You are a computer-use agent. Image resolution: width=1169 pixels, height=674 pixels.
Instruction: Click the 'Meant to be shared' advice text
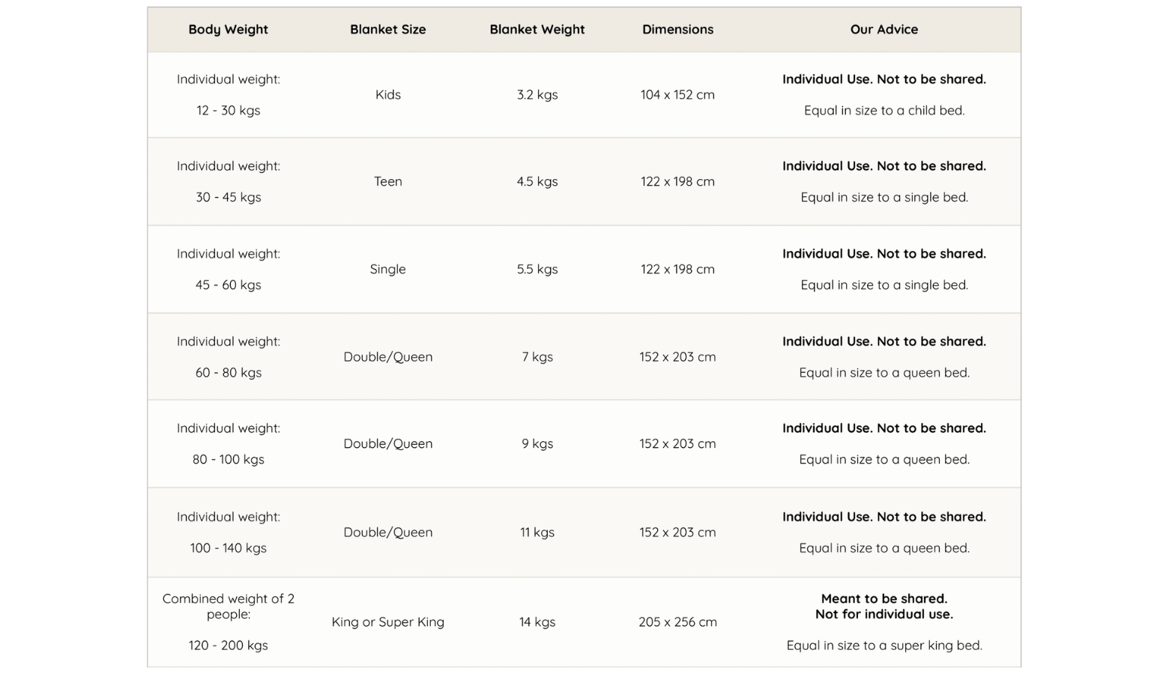point(883,598)
